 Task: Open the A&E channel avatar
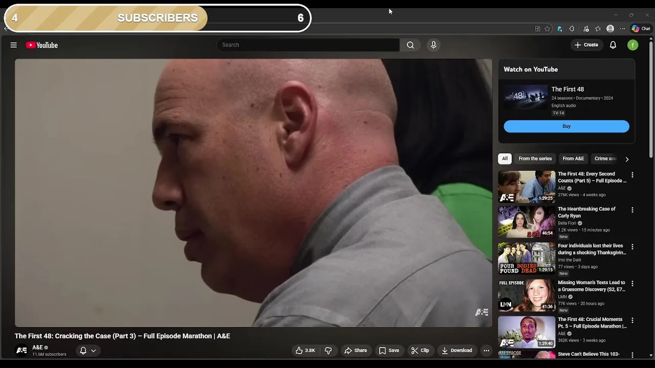[x=21, y=351]
